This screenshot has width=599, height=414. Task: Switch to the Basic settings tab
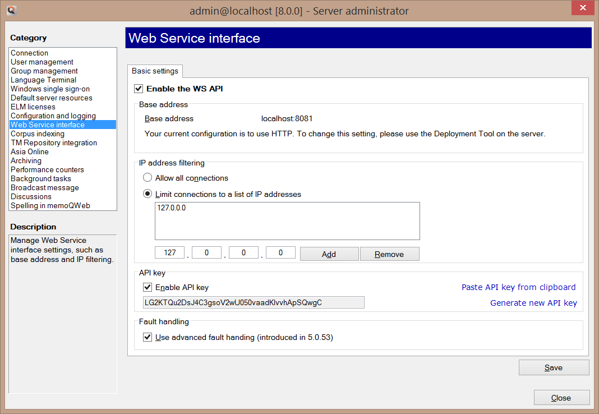155,71
